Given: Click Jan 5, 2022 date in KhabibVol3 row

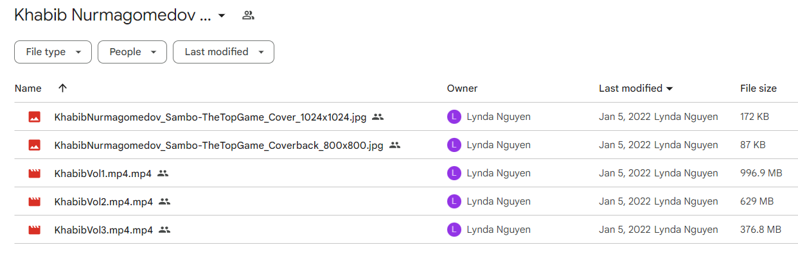Looking at the screenshot, I should point(625,230).
